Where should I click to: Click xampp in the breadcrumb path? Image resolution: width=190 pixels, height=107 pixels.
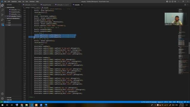point(28,7)
